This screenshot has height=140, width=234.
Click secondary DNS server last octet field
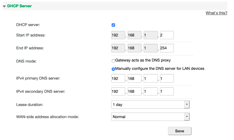[x=167, y=91]
